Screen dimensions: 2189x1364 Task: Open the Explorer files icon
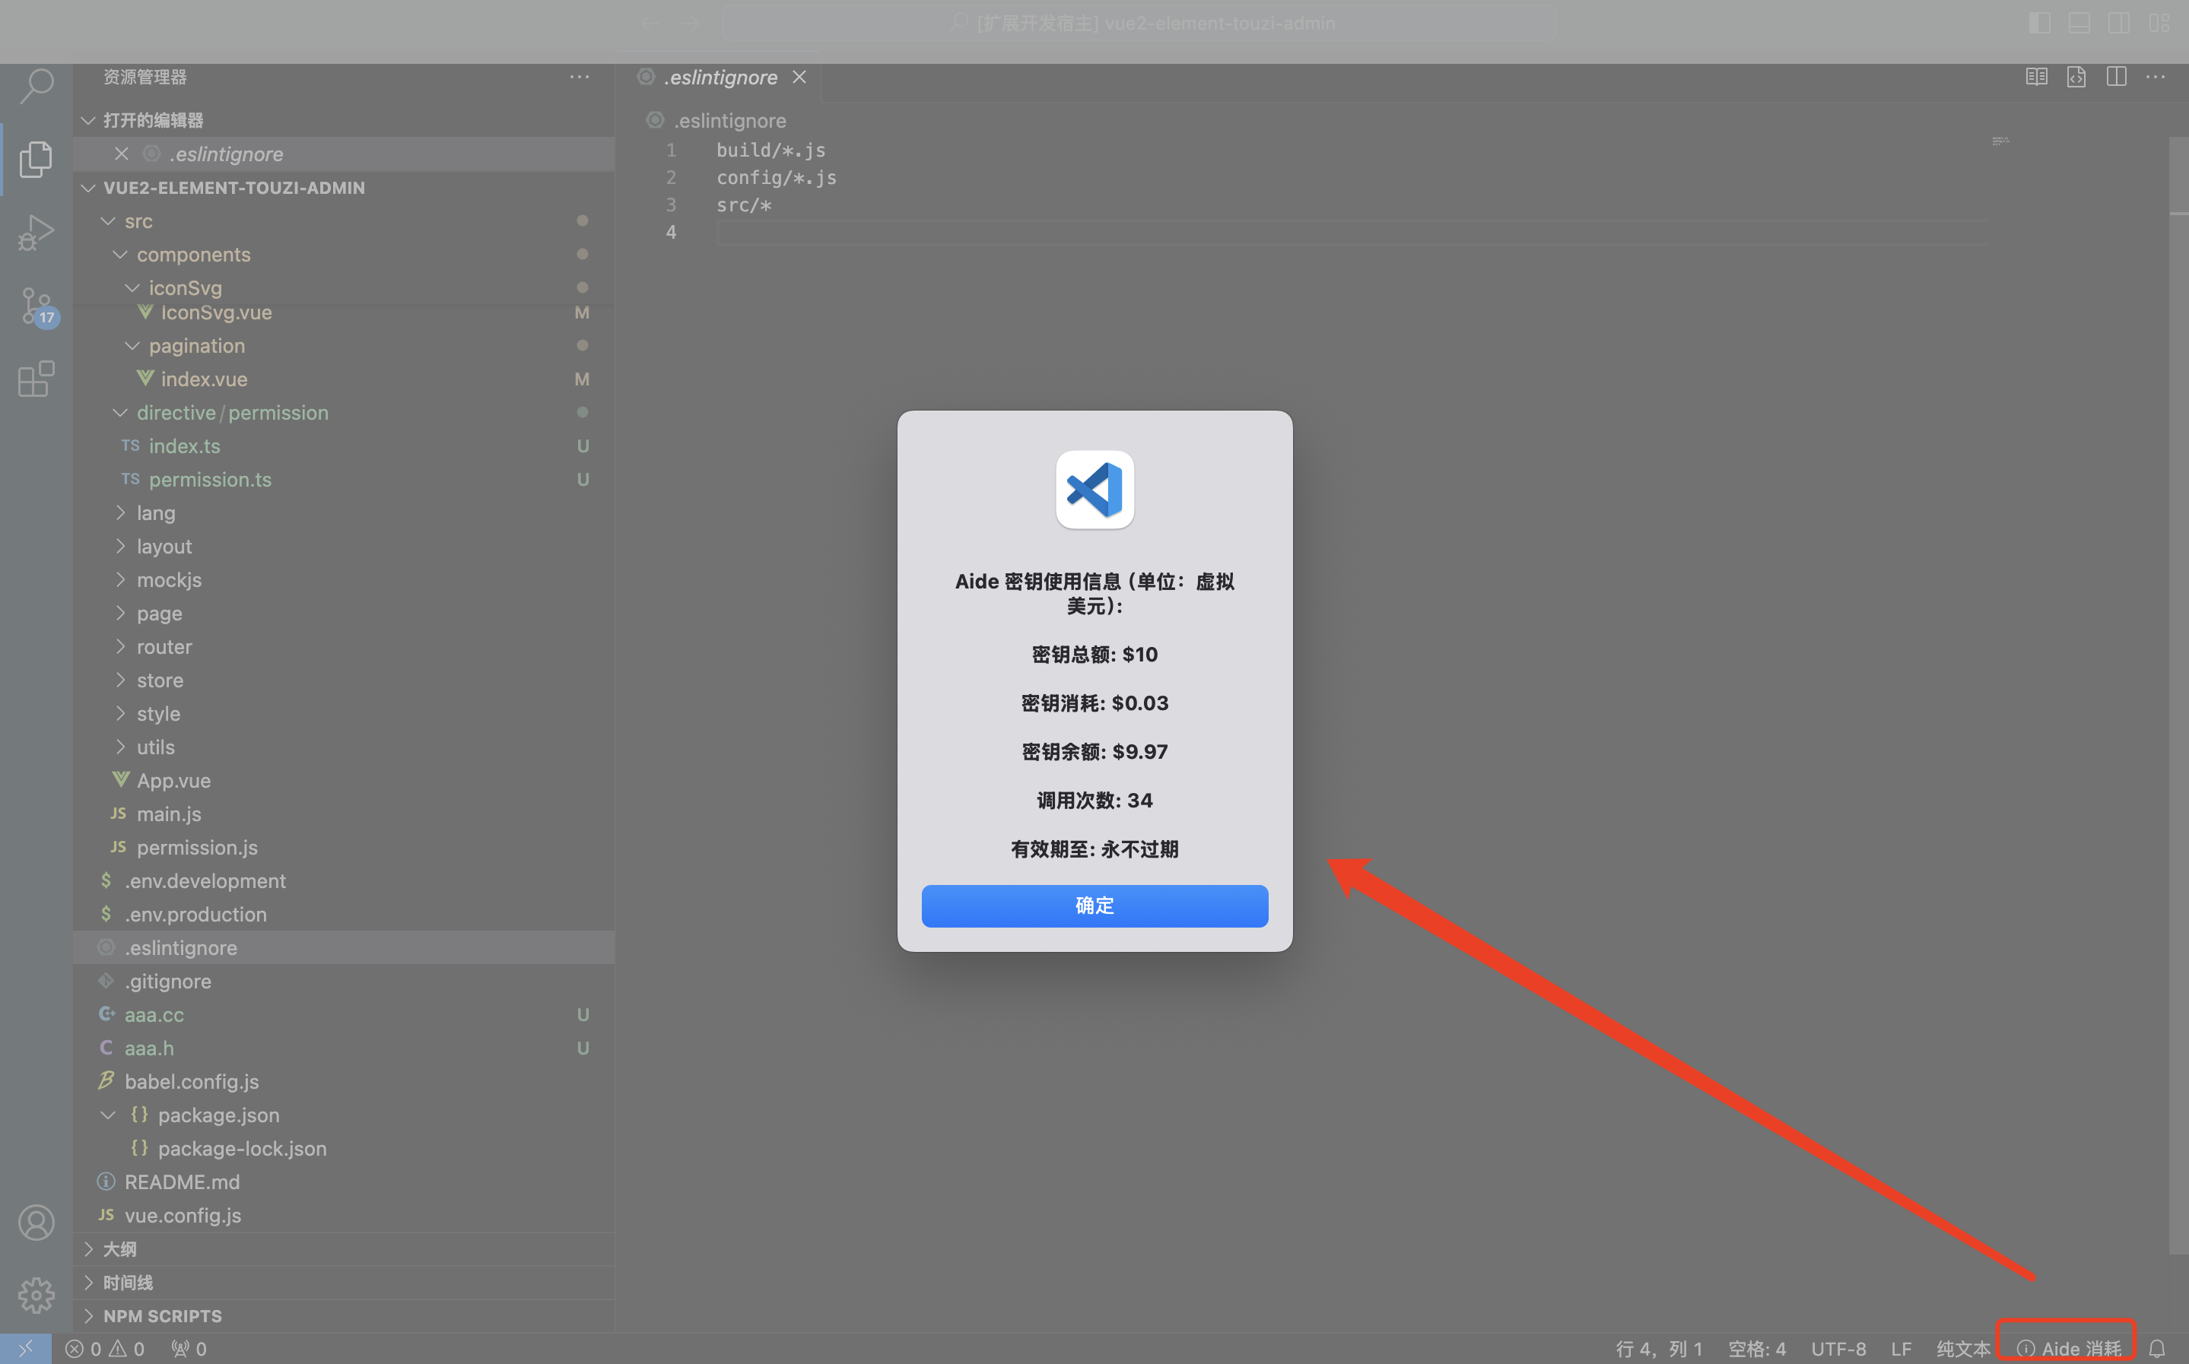pos(36,159)
